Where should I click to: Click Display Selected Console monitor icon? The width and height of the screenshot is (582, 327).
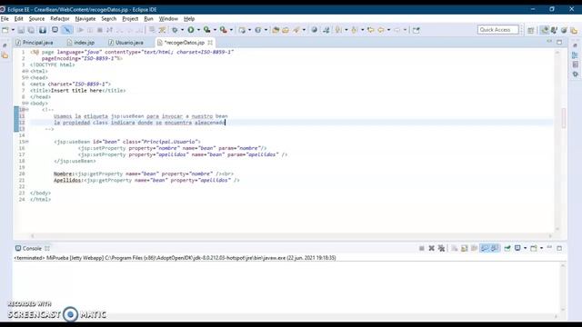point(517,248)
